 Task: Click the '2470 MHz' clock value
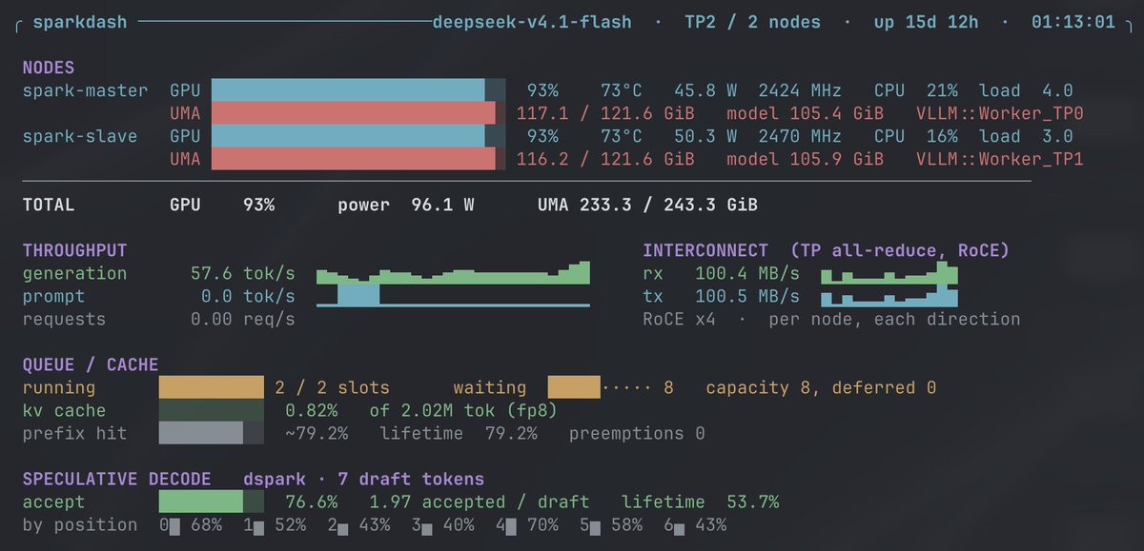click(800, 137)
